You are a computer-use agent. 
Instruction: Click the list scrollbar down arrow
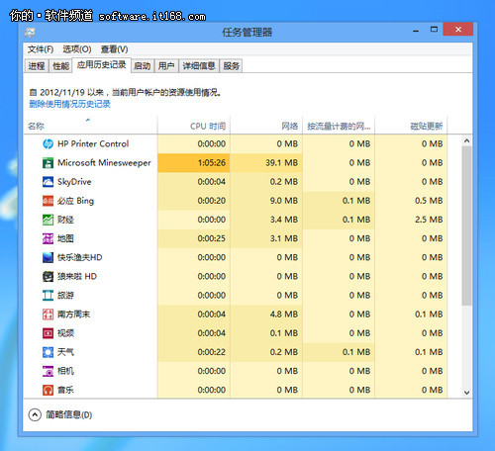coord(466,393)
